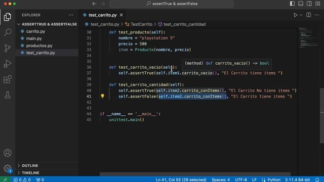Viewport: 324px width, 182px height.
Task: Select interpreter 3.11.4 64-bit
Action: tap(297, 179)
